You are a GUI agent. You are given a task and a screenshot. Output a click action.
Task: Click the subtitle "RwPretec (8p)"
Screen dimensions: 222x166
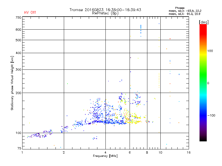point(105,13)
